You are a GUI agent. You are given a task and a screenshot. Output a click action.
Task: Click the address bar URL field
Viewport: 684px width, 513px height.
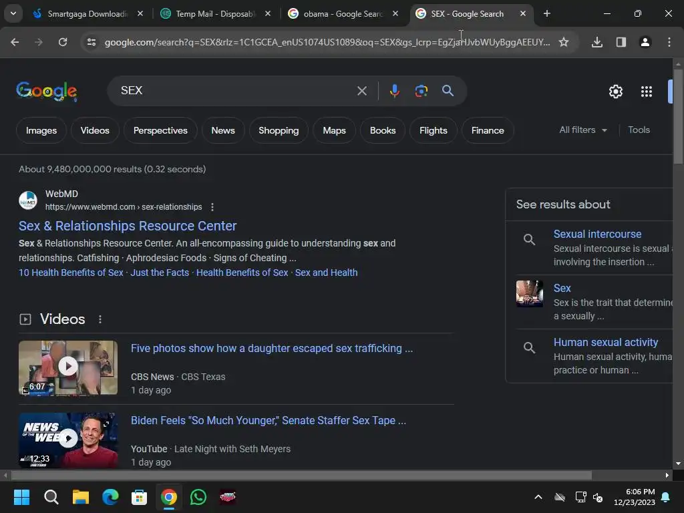tap(327, 42)
